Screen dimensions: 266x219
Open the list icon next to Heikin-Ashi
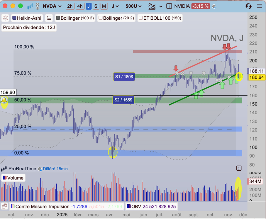point(49,18)
